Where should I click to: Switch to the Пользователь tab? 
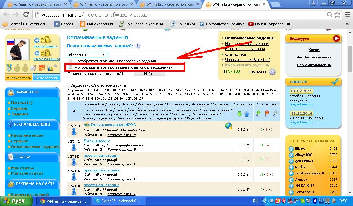coord(46,78)
